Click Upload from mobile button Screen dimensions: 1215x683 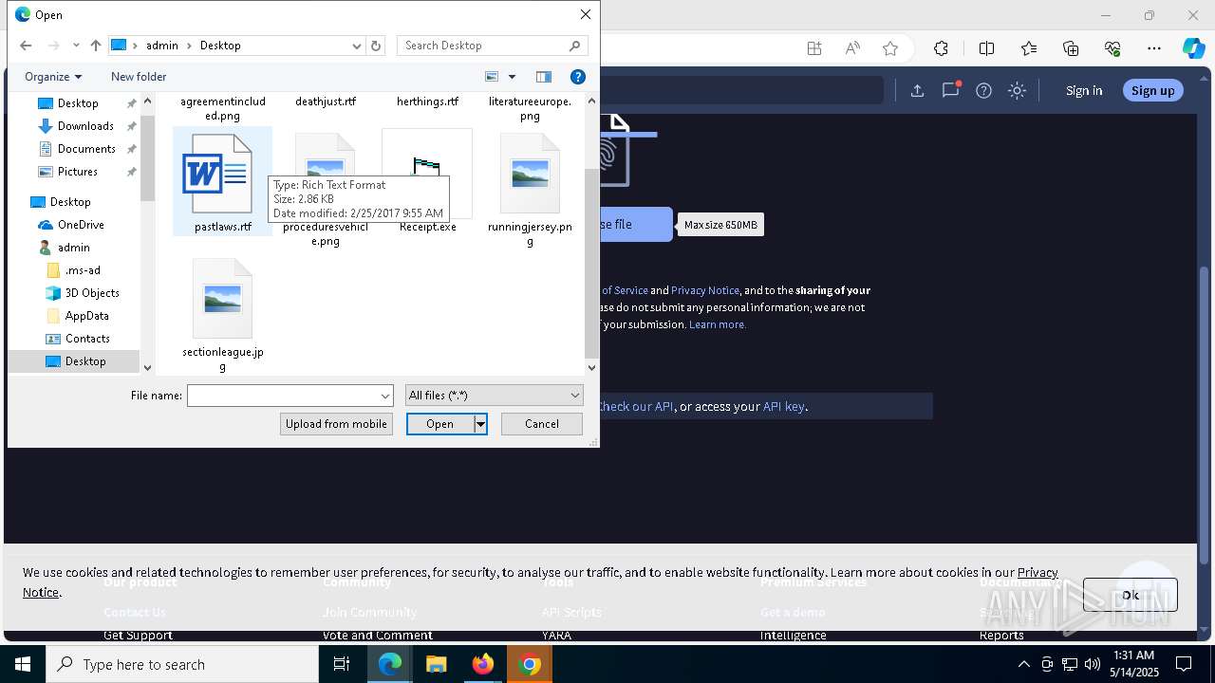336,424
